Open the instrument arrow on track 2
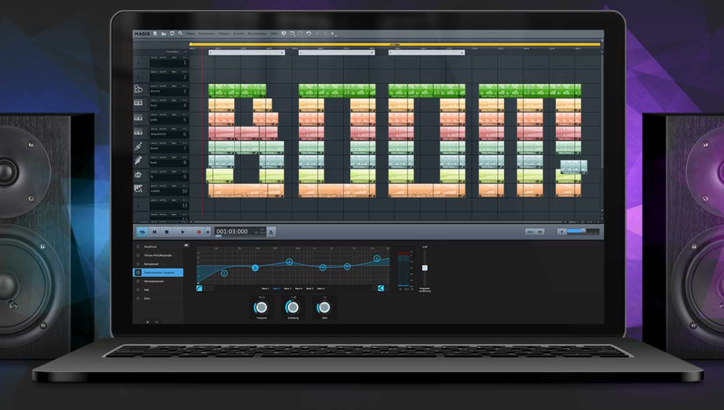Viewport: 724px width, 410px height. 138,77
